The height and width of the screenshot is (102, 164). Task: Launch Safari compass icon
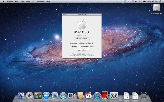(63, 95)
